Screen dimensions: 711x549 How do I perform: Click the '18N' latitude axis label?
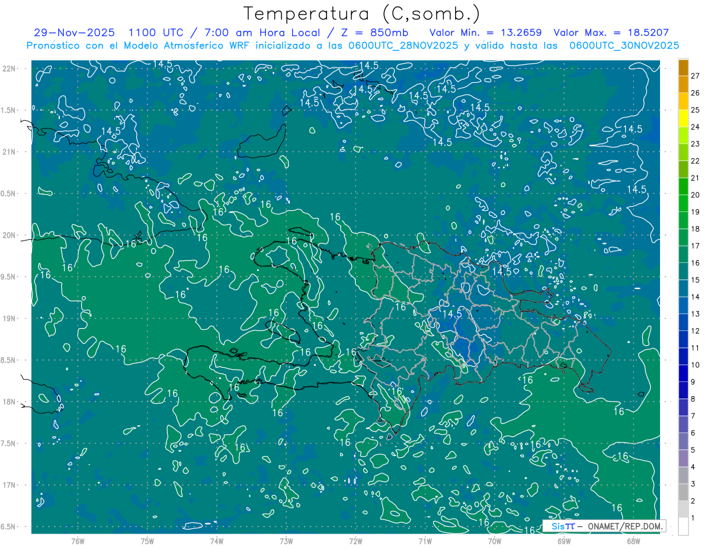(x=9, y=402)
